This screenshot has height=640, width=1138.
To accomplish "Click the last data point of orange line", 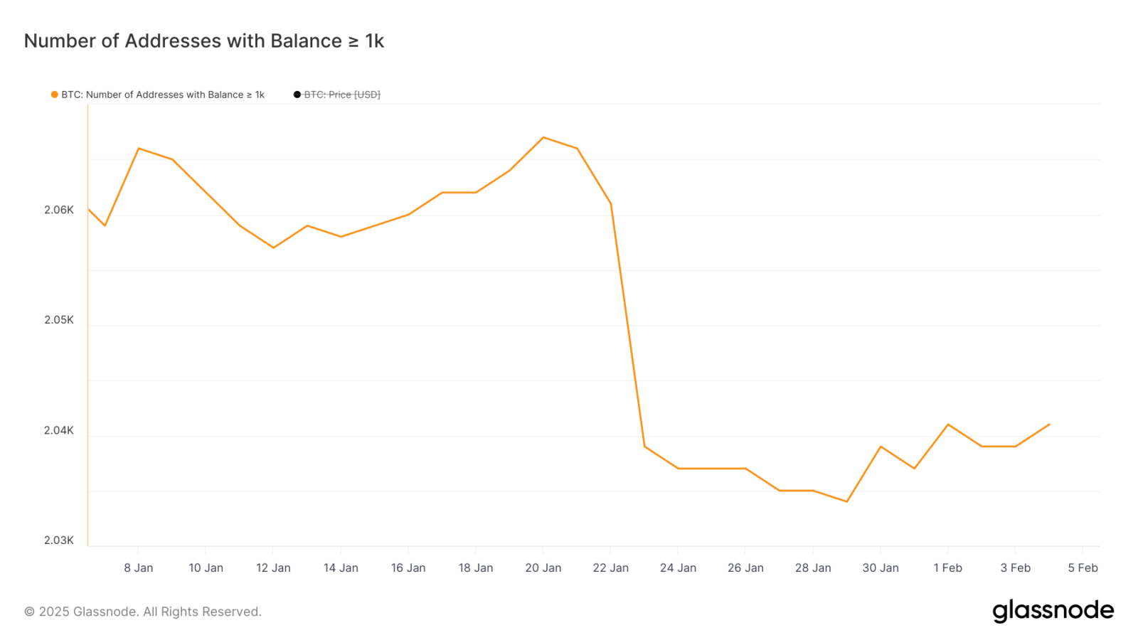I will (1049, 425).
